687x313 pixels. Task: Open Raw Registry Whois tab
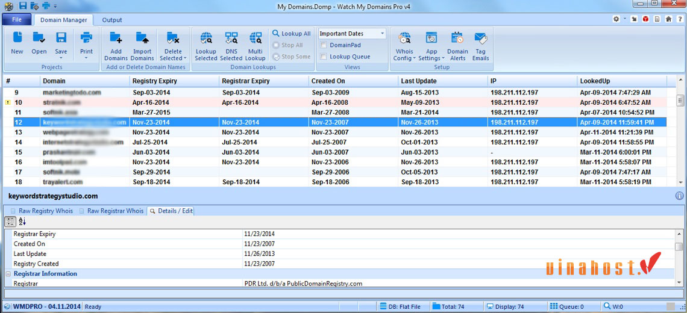coord(42,211)
